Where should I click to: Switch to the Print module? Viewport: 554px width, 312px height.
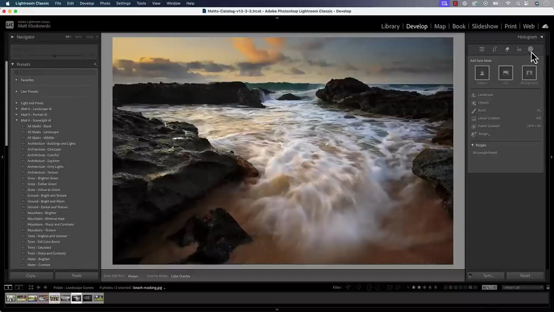click(511, 26)
